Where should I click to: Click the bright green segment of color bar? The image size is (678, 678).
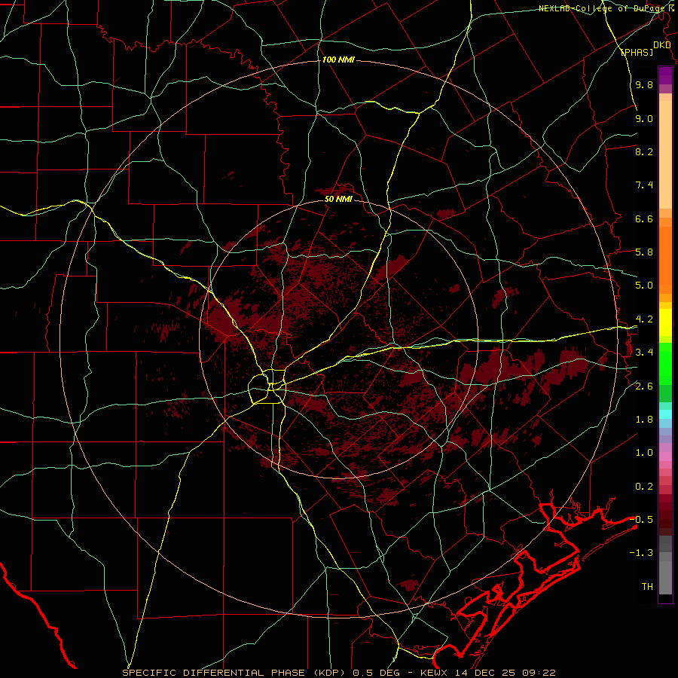pos(665,363)
